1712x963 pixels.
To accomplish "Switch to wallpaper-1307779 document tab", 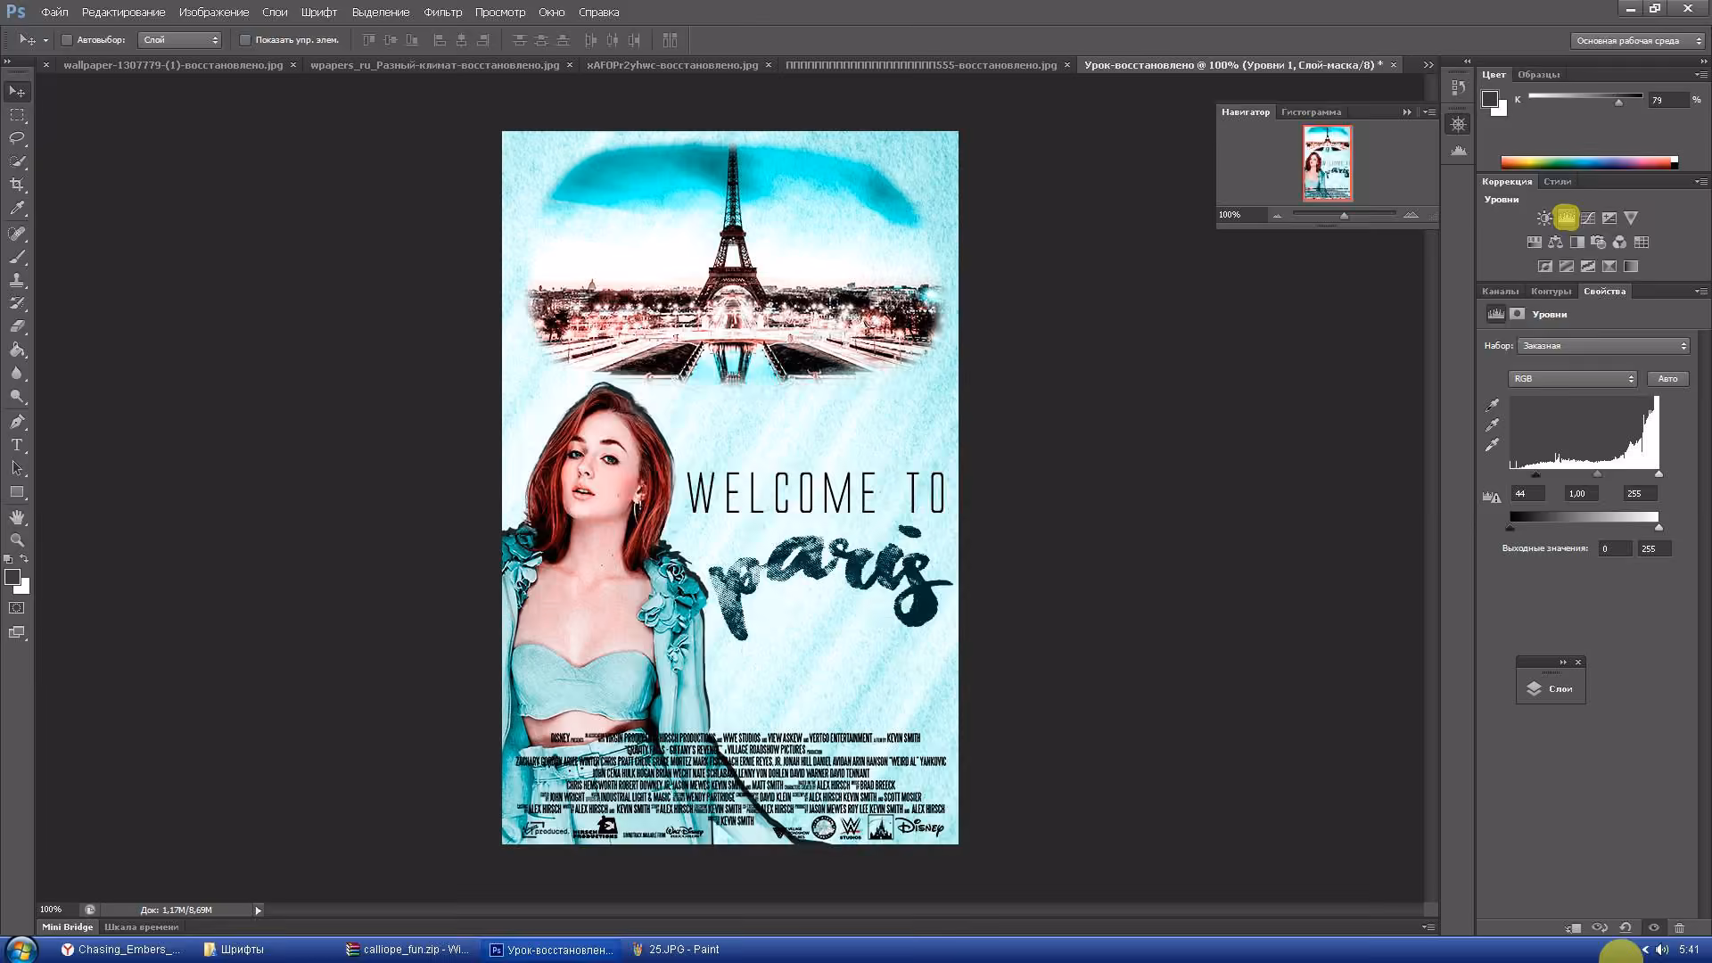I will coord(173,65).
